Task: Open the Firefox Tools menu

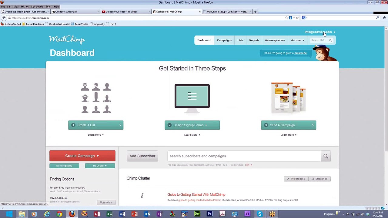Action: point(48,6)
